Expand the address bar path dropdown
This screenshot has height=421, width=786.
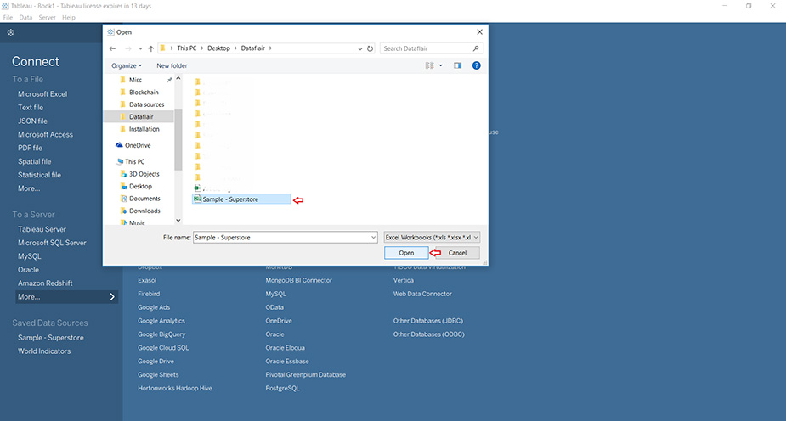[x=360, y=48]
